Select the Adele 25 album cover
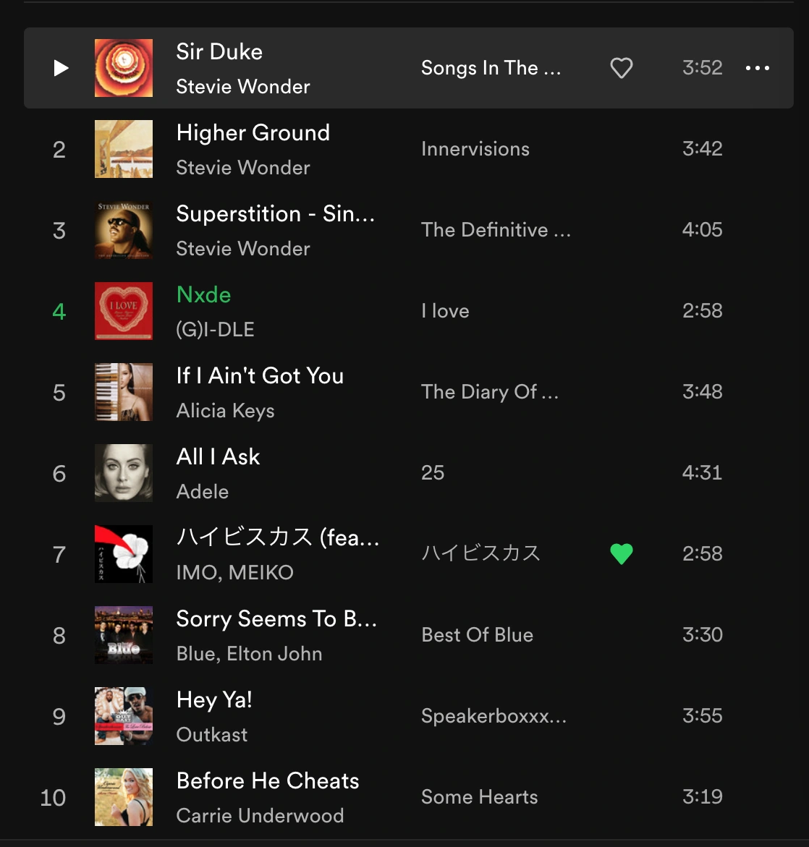809x847 pixels. (124, 473)
